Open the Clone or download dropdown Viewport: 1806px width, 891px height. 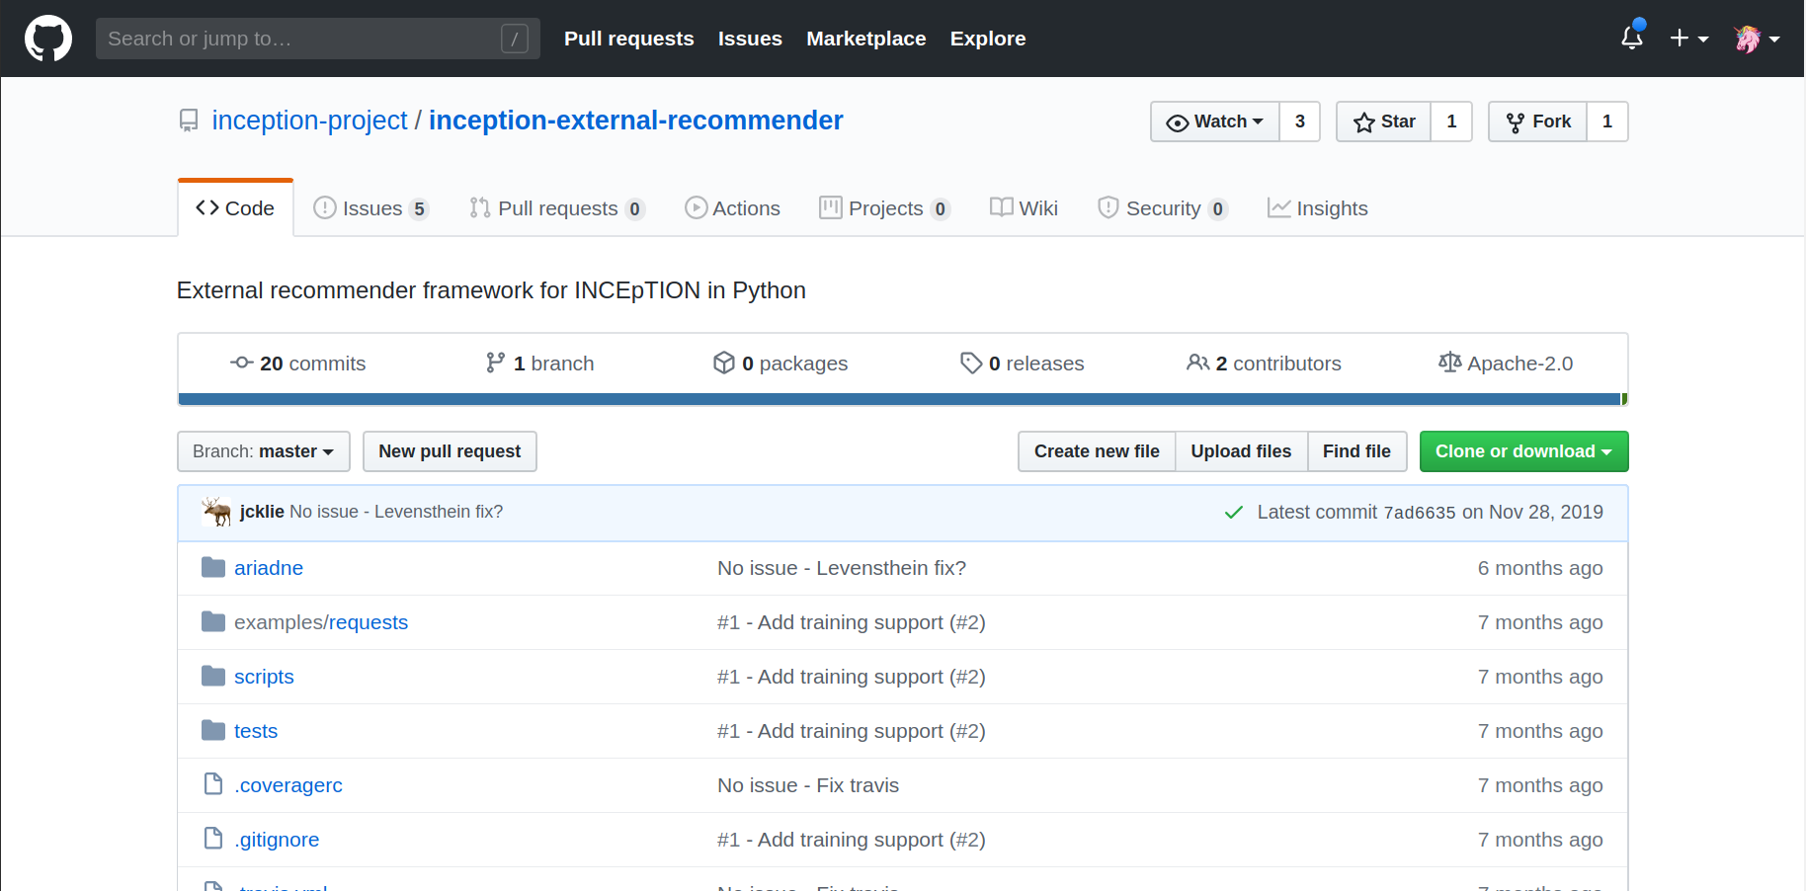tap(1523, 451)
